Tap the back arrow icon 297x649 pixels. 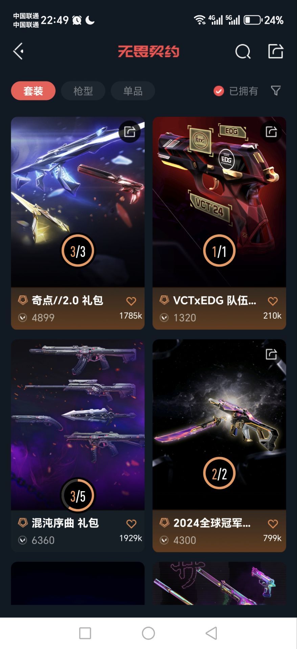point(18,51)
